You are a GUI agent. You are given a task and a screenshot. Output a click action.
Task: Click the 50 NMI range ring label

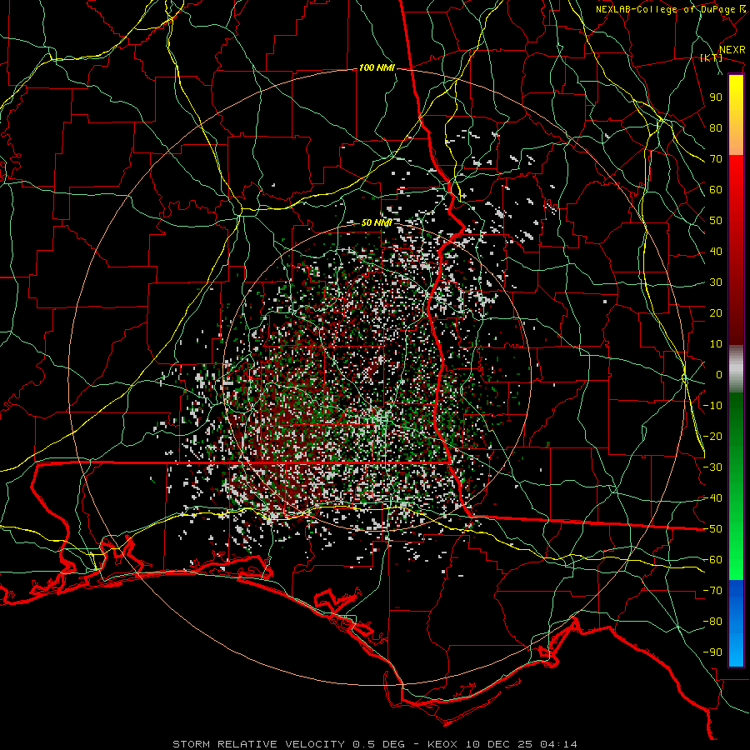[377, 222]
